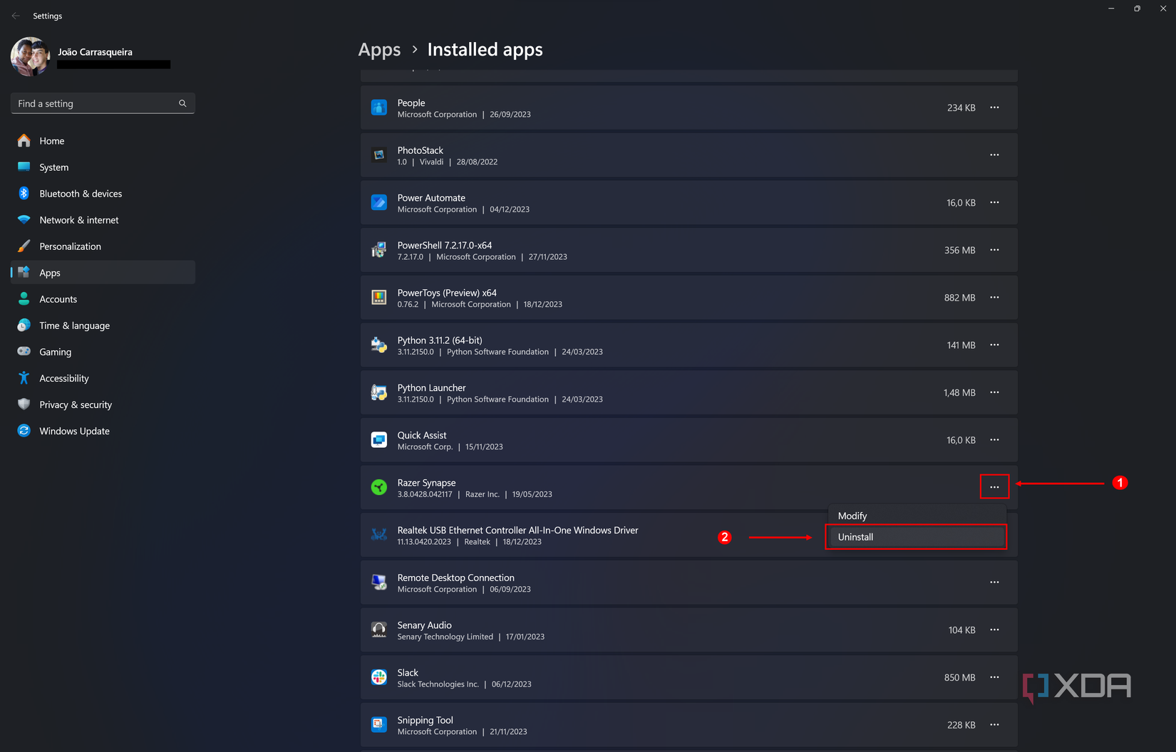The width and height of the screenshot is (1176, 752).
Task: Open Windows Update settings
Action: coord(103,431)
